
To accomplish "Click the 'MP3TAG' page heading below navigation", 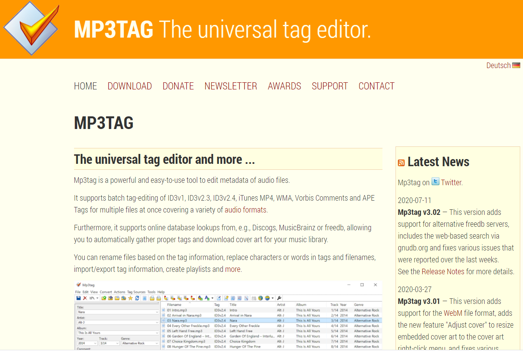I will [104, 123].
